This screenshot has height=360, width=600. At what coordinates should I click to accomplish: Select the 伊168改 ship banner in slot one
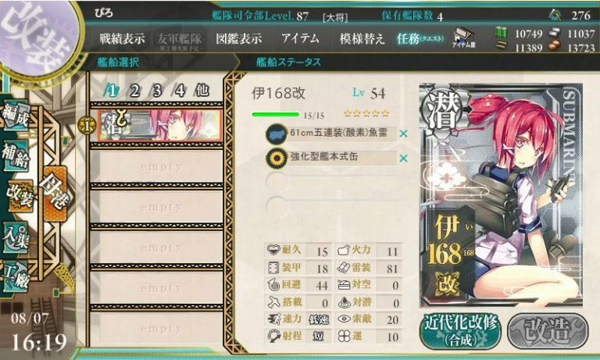click(x=159, y=126)
